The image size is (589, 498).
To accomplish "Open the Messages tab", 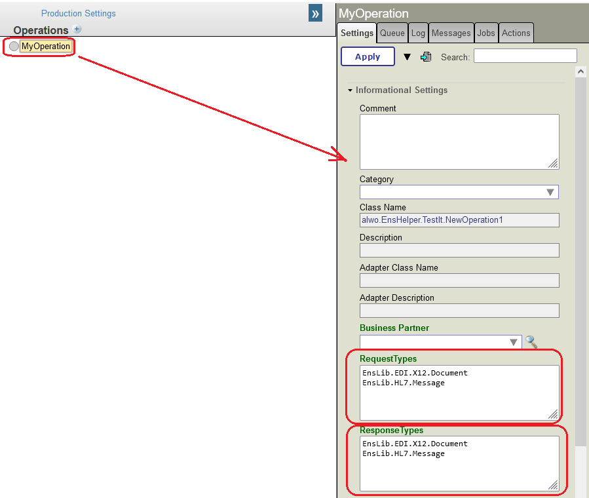I will tap(451, 33).
